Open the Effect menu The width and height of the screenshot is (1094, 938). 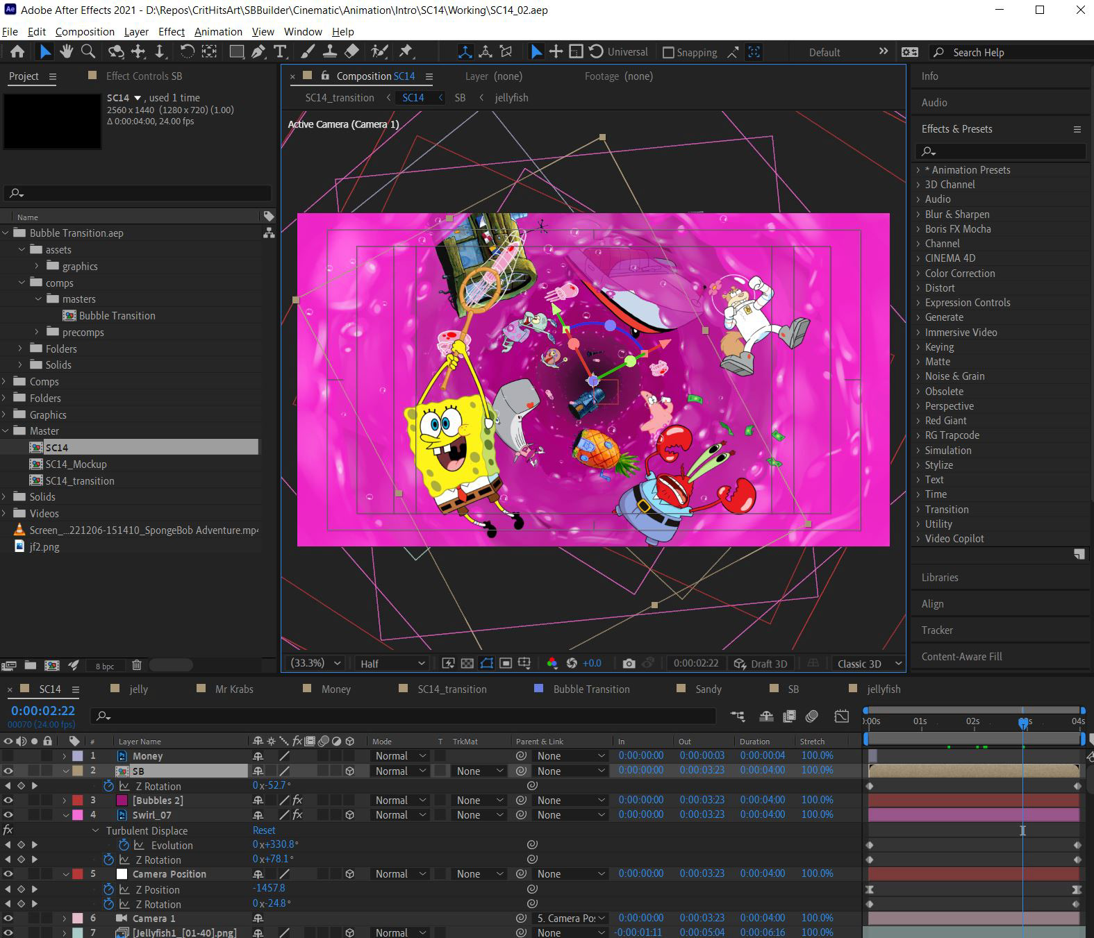click(x=172, y=32)
